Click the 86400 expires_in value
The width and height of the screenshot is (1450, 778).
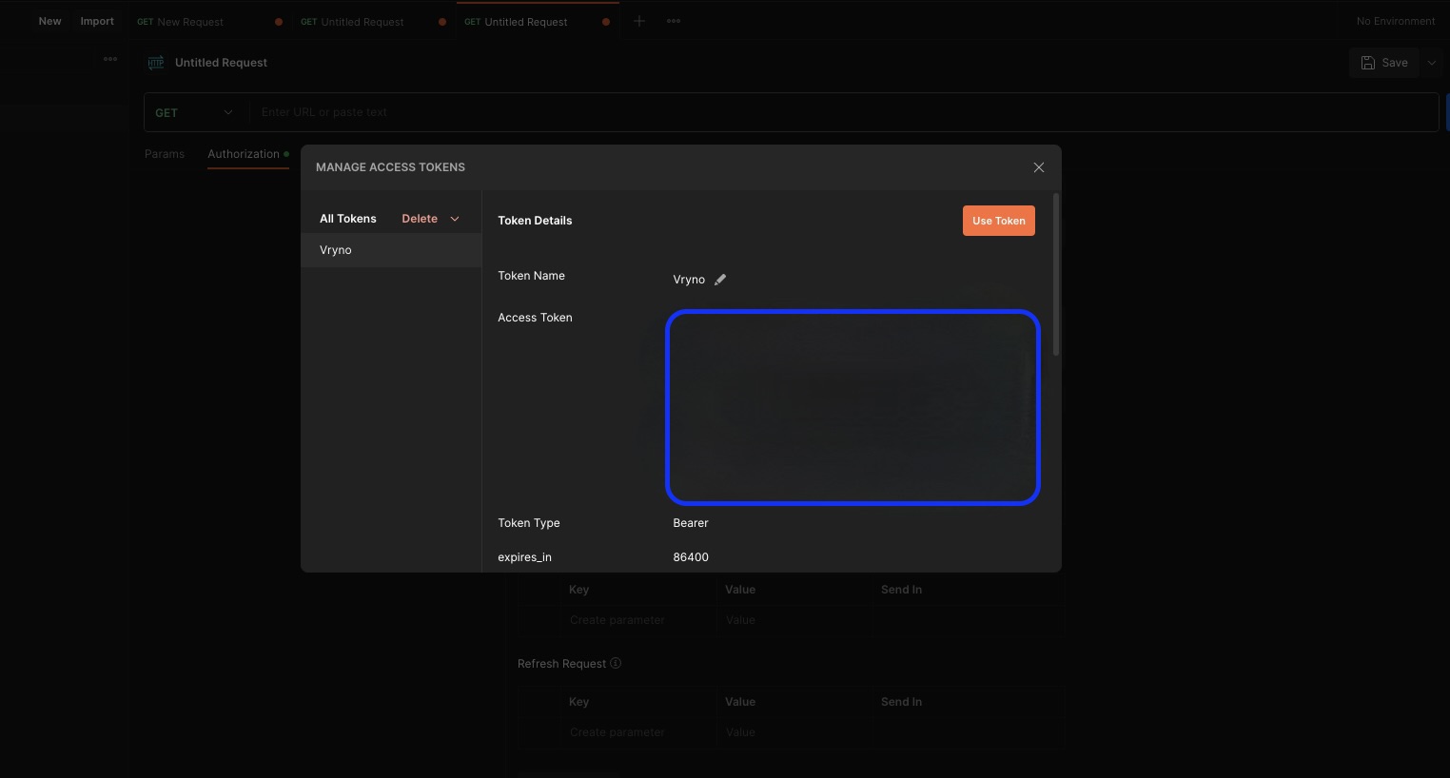point(691,557)
